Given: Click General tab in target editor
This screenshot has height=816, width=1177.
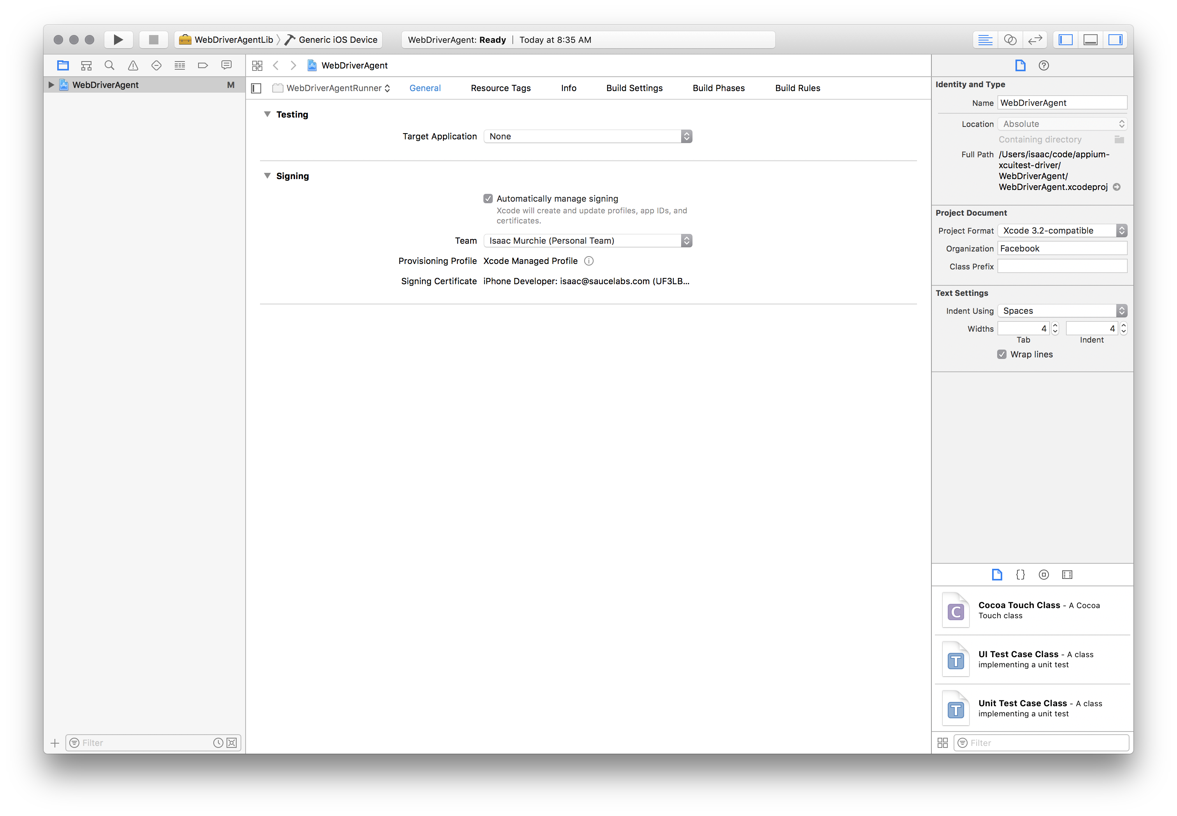Looking at the screenshot, I should point(425,88).
